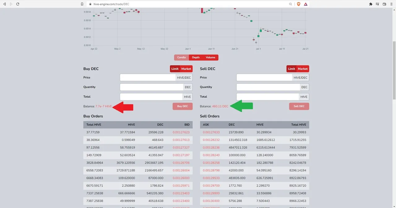Click the Sell DEC submit button
The height and width of the screenshot is (208, 396).
coord(299,106)
